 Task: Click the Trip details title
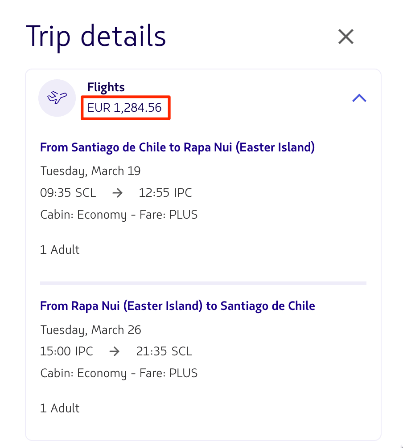[x=96, y=37]
